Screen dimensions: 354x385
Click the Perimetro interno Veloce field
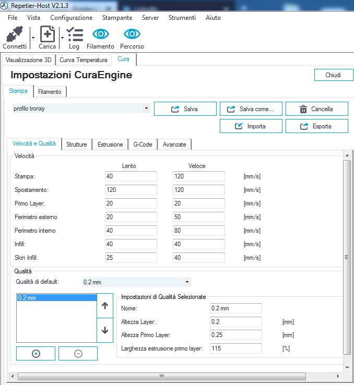[x=199, y=231]
